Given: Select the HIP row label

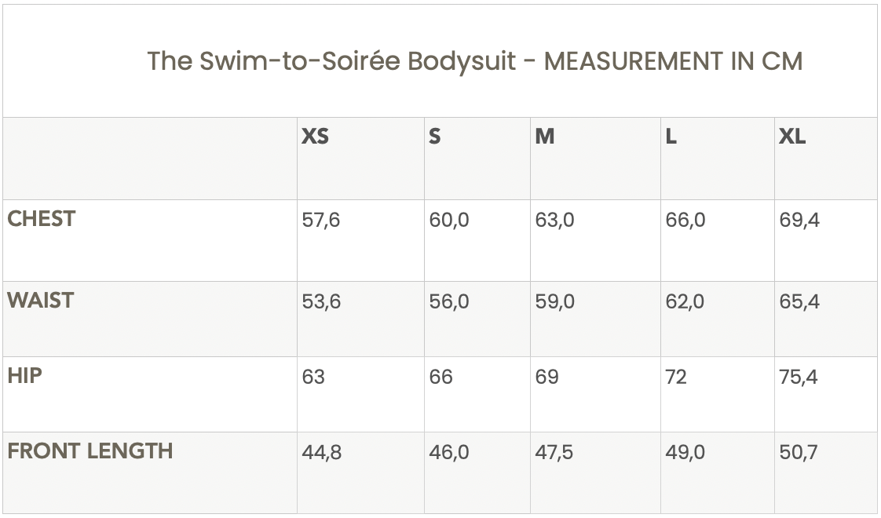Looking at the screenshot, I should pyautogui.click(x=24, y=376).
